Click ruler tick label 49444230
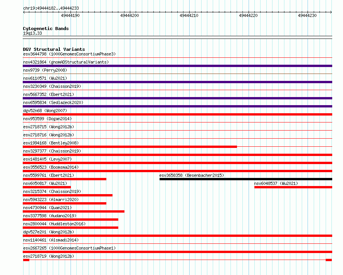343x275 pixels. (307, 15)
